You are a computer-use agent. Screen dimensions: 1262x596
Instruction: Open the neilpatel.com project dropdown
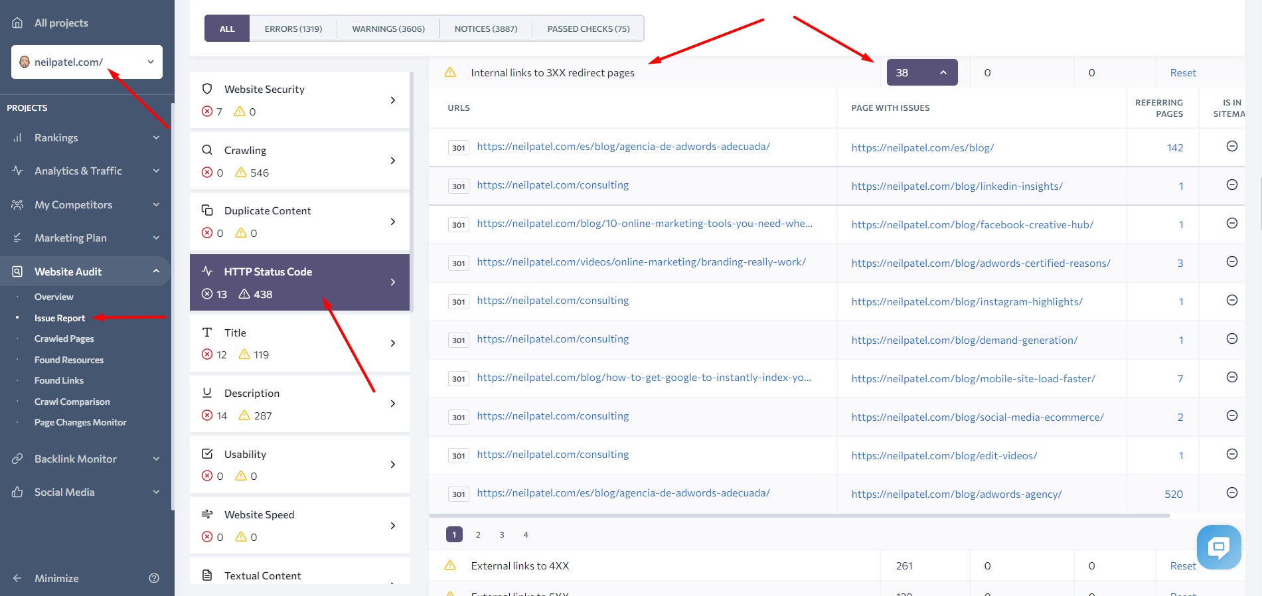[87, 62]
